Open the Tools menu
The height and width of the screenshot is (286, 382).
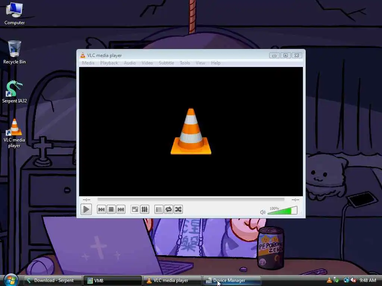pyautogui.click(x=185, y=63)
